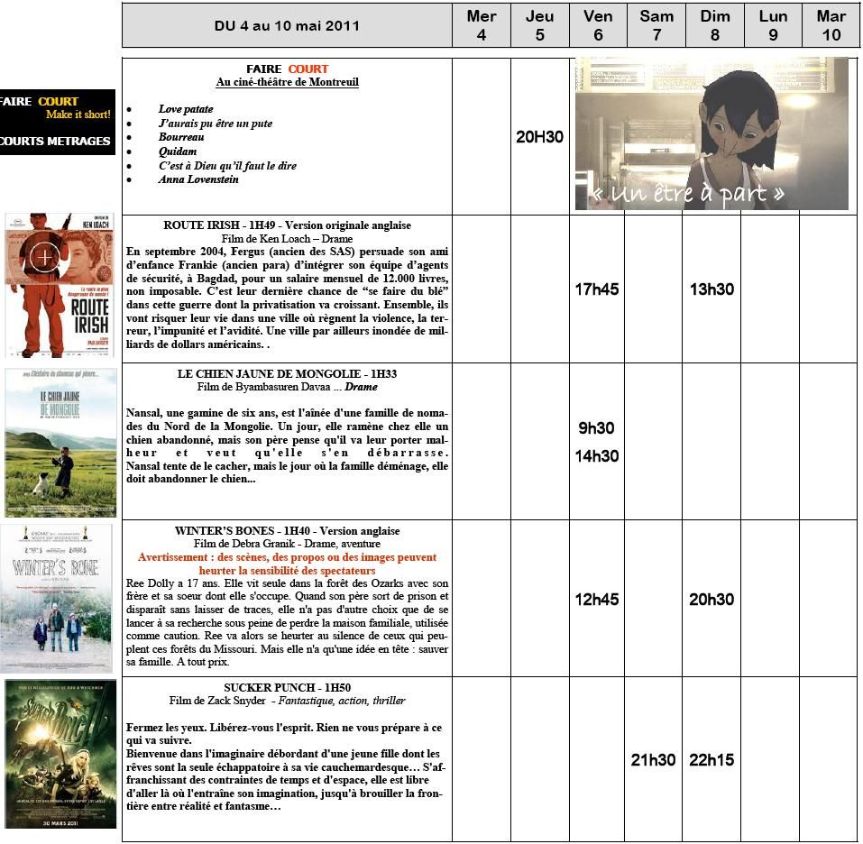Click the 'FAIRE COURT' program title
Screen dimensions: 863x844
pos(288,69)
